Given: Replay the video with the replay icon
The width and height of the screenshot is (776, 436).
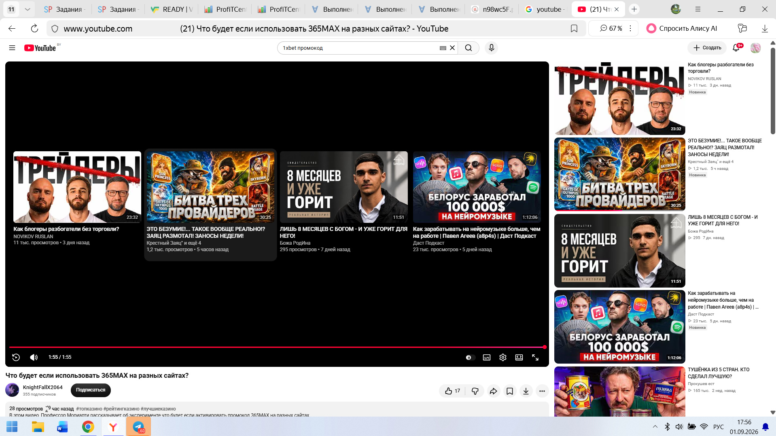Looking at the screenshot, I should coord(16,357).
